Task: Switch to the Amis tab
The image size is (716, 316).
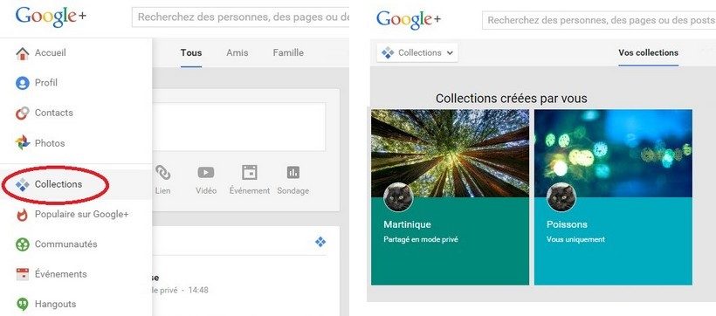Action: coord(238,53)
